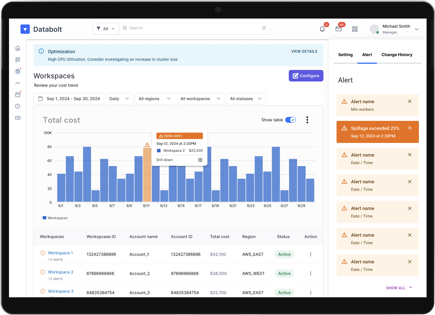This screenshot has width=435, height=315.
Task: Click the Search input field
Action: pyautogui.click(x=194, y=28)
